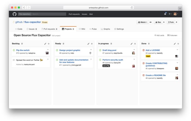
Task: Click the avatar on Design project graphic card
Action: click(90, 53)
